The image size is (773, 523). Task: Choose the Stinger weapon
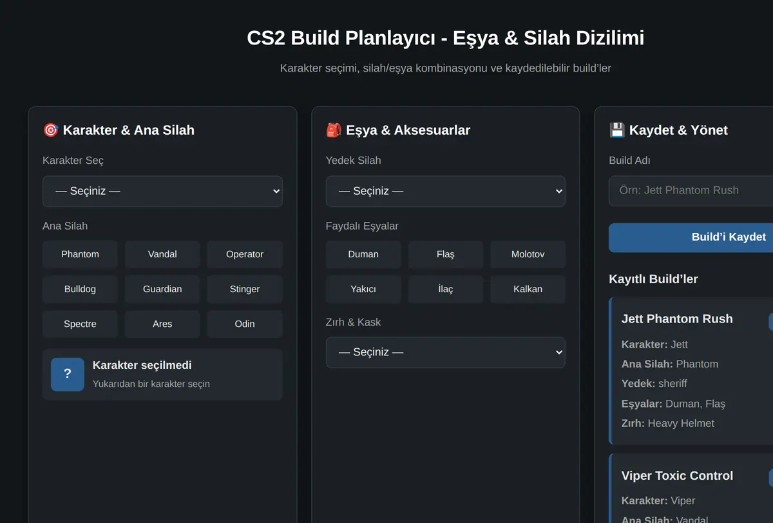click(x=245, y=289)
